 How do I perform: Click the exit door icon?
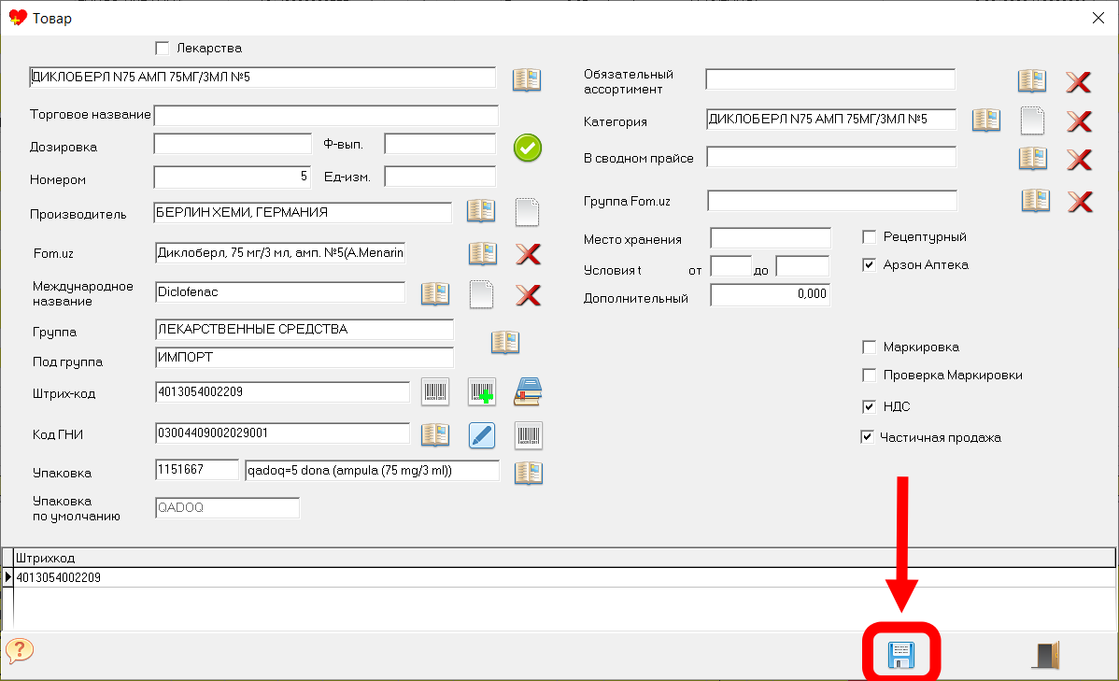(x=1046, y=655)
